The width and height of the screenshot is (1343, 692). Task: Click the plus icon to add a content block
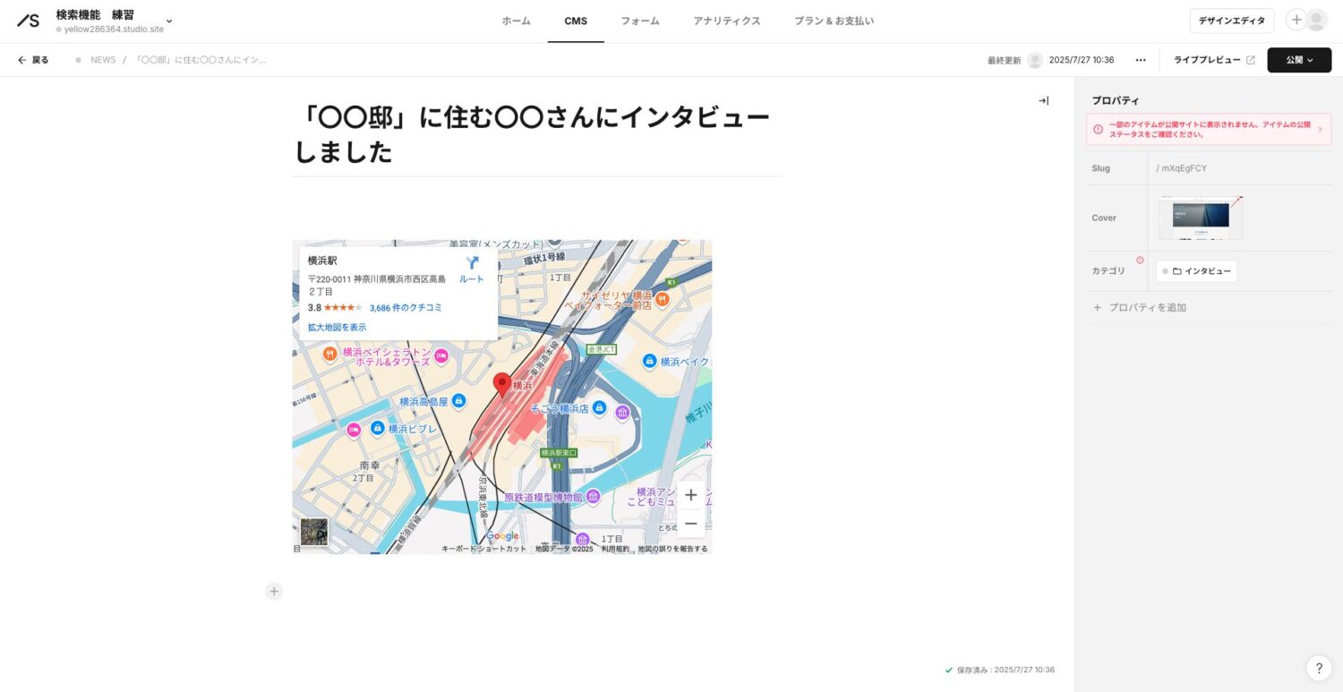point(274,591)
